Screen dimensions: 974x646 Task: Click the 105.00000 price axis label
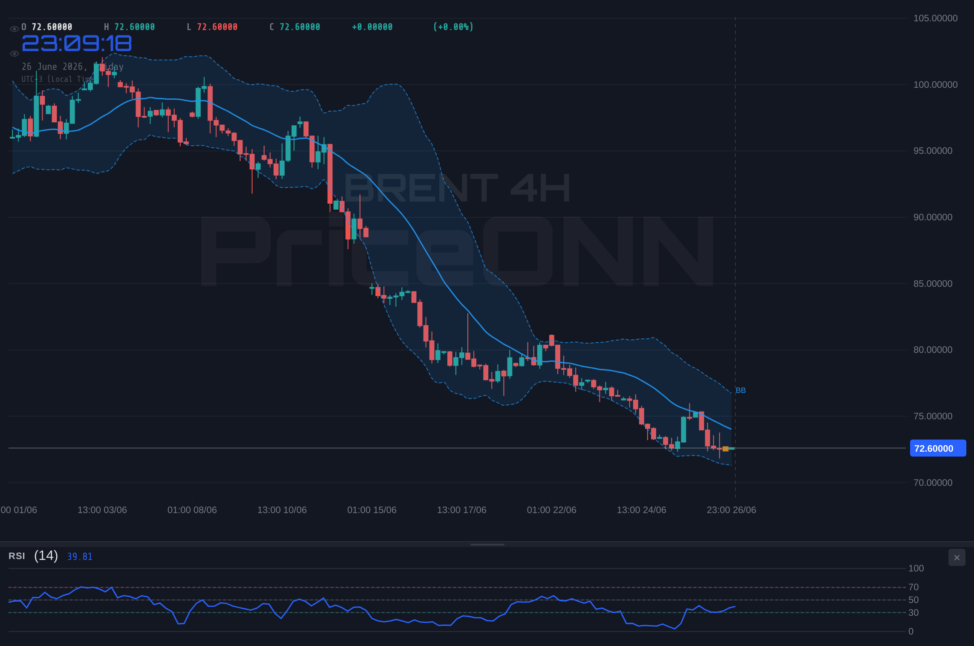tap(935, 18)
